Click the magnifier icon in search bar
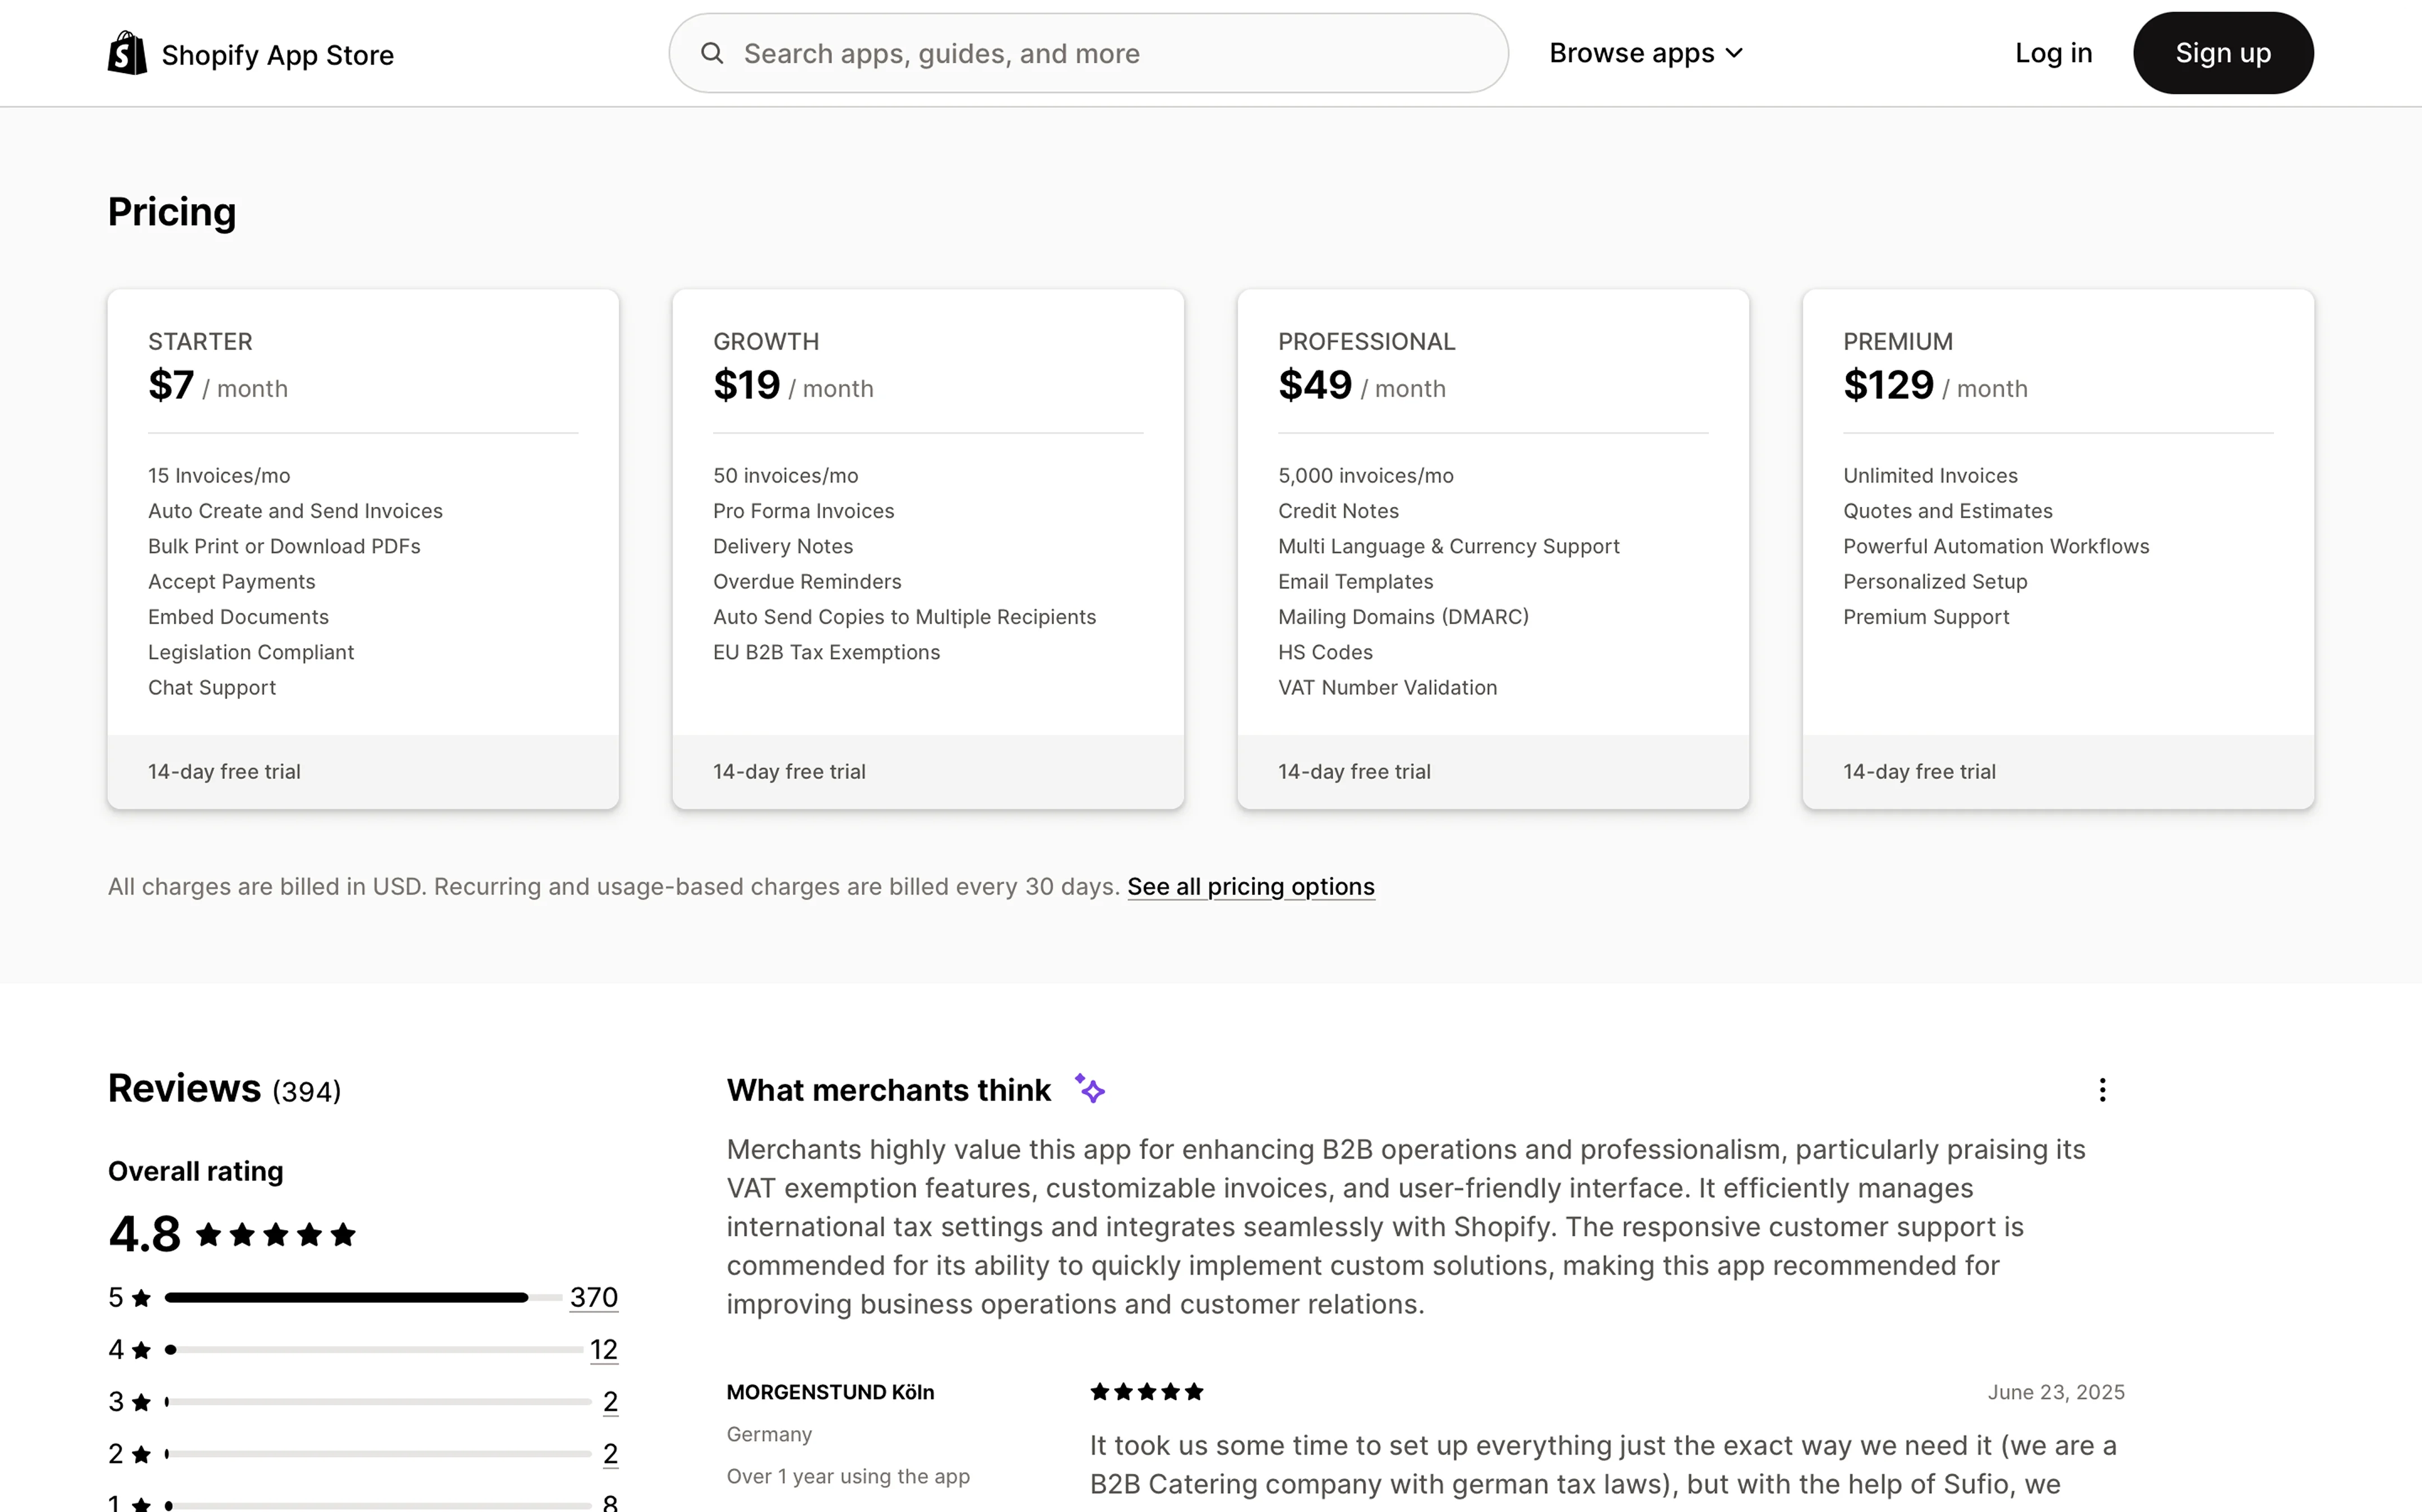Image resolution: width=2422 pixels, height=1512 pixels. 712,53
